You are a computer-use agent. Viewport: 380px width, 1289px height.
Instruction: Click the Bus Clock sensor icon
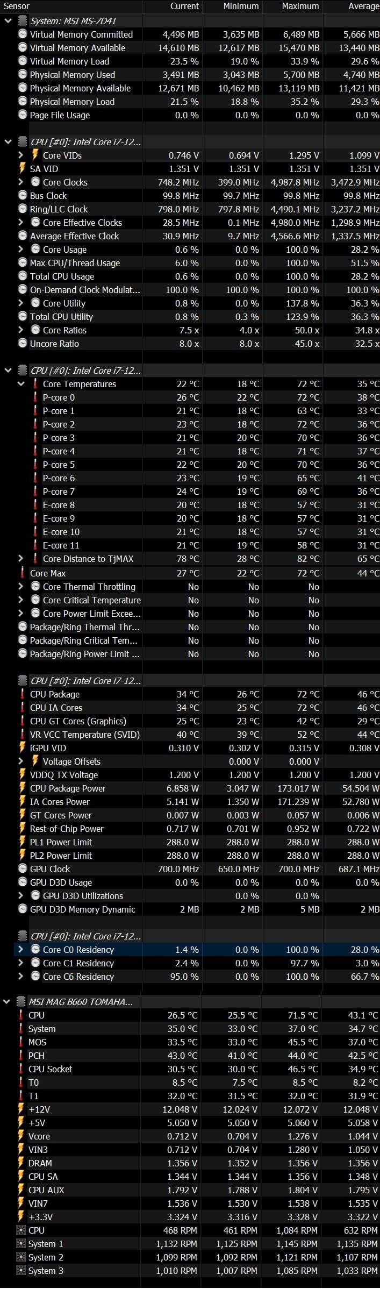(22, 196)
